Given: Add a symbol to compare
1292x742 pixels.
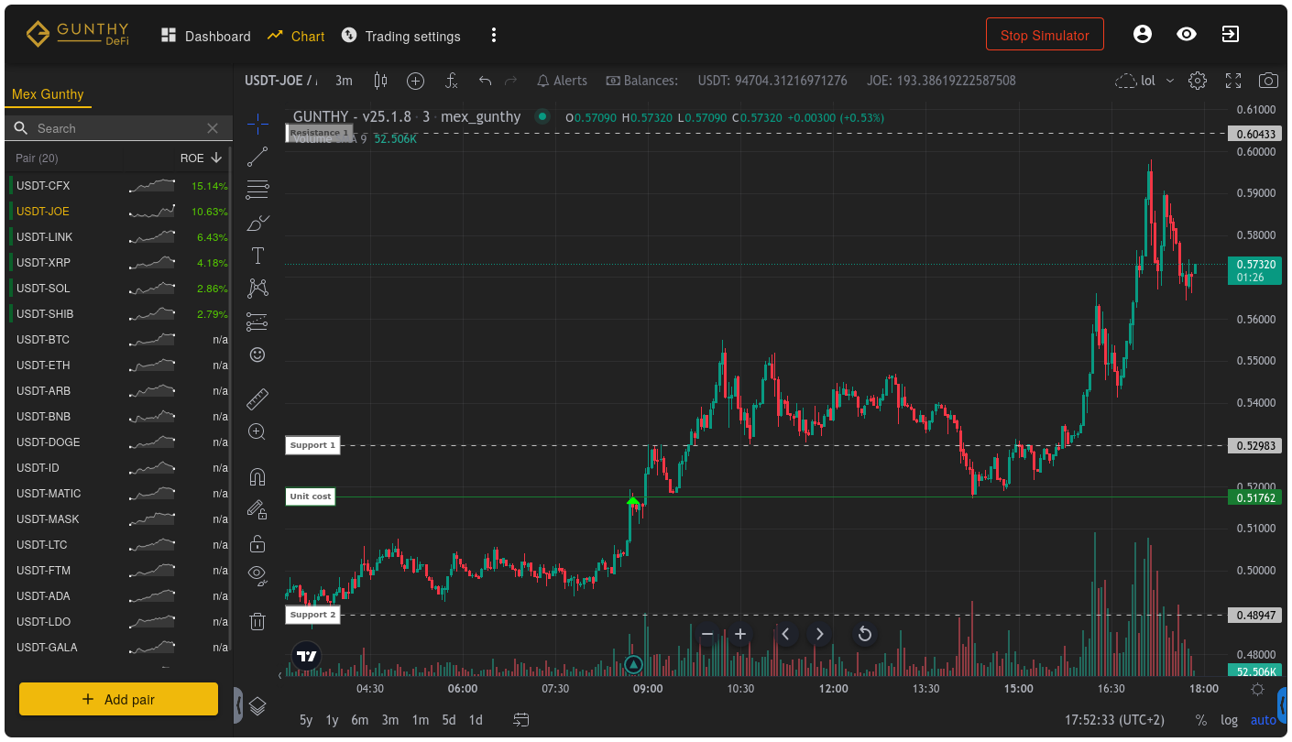Looking at the screenshot, I should pyautogui.click(x=415, y=81).
